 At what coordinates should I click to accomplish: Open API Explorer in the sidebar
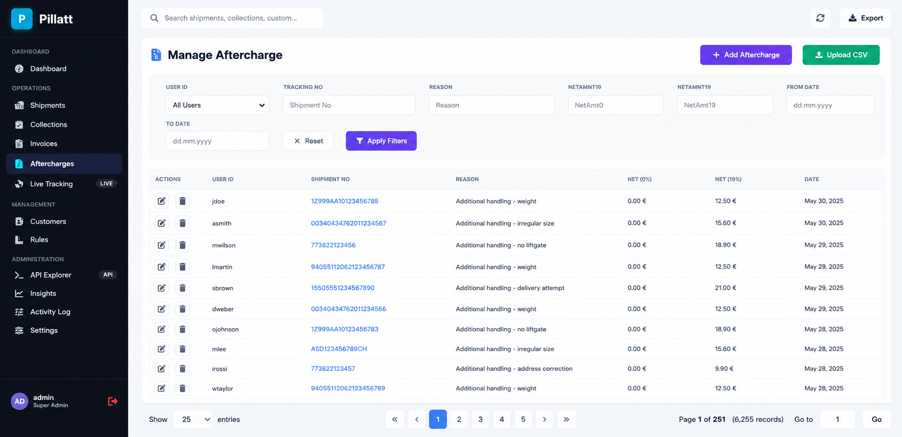[x=64, y=275]
